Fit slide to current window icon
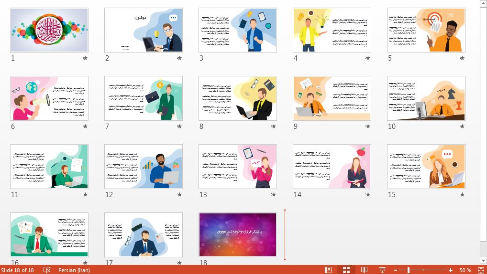 481,270
